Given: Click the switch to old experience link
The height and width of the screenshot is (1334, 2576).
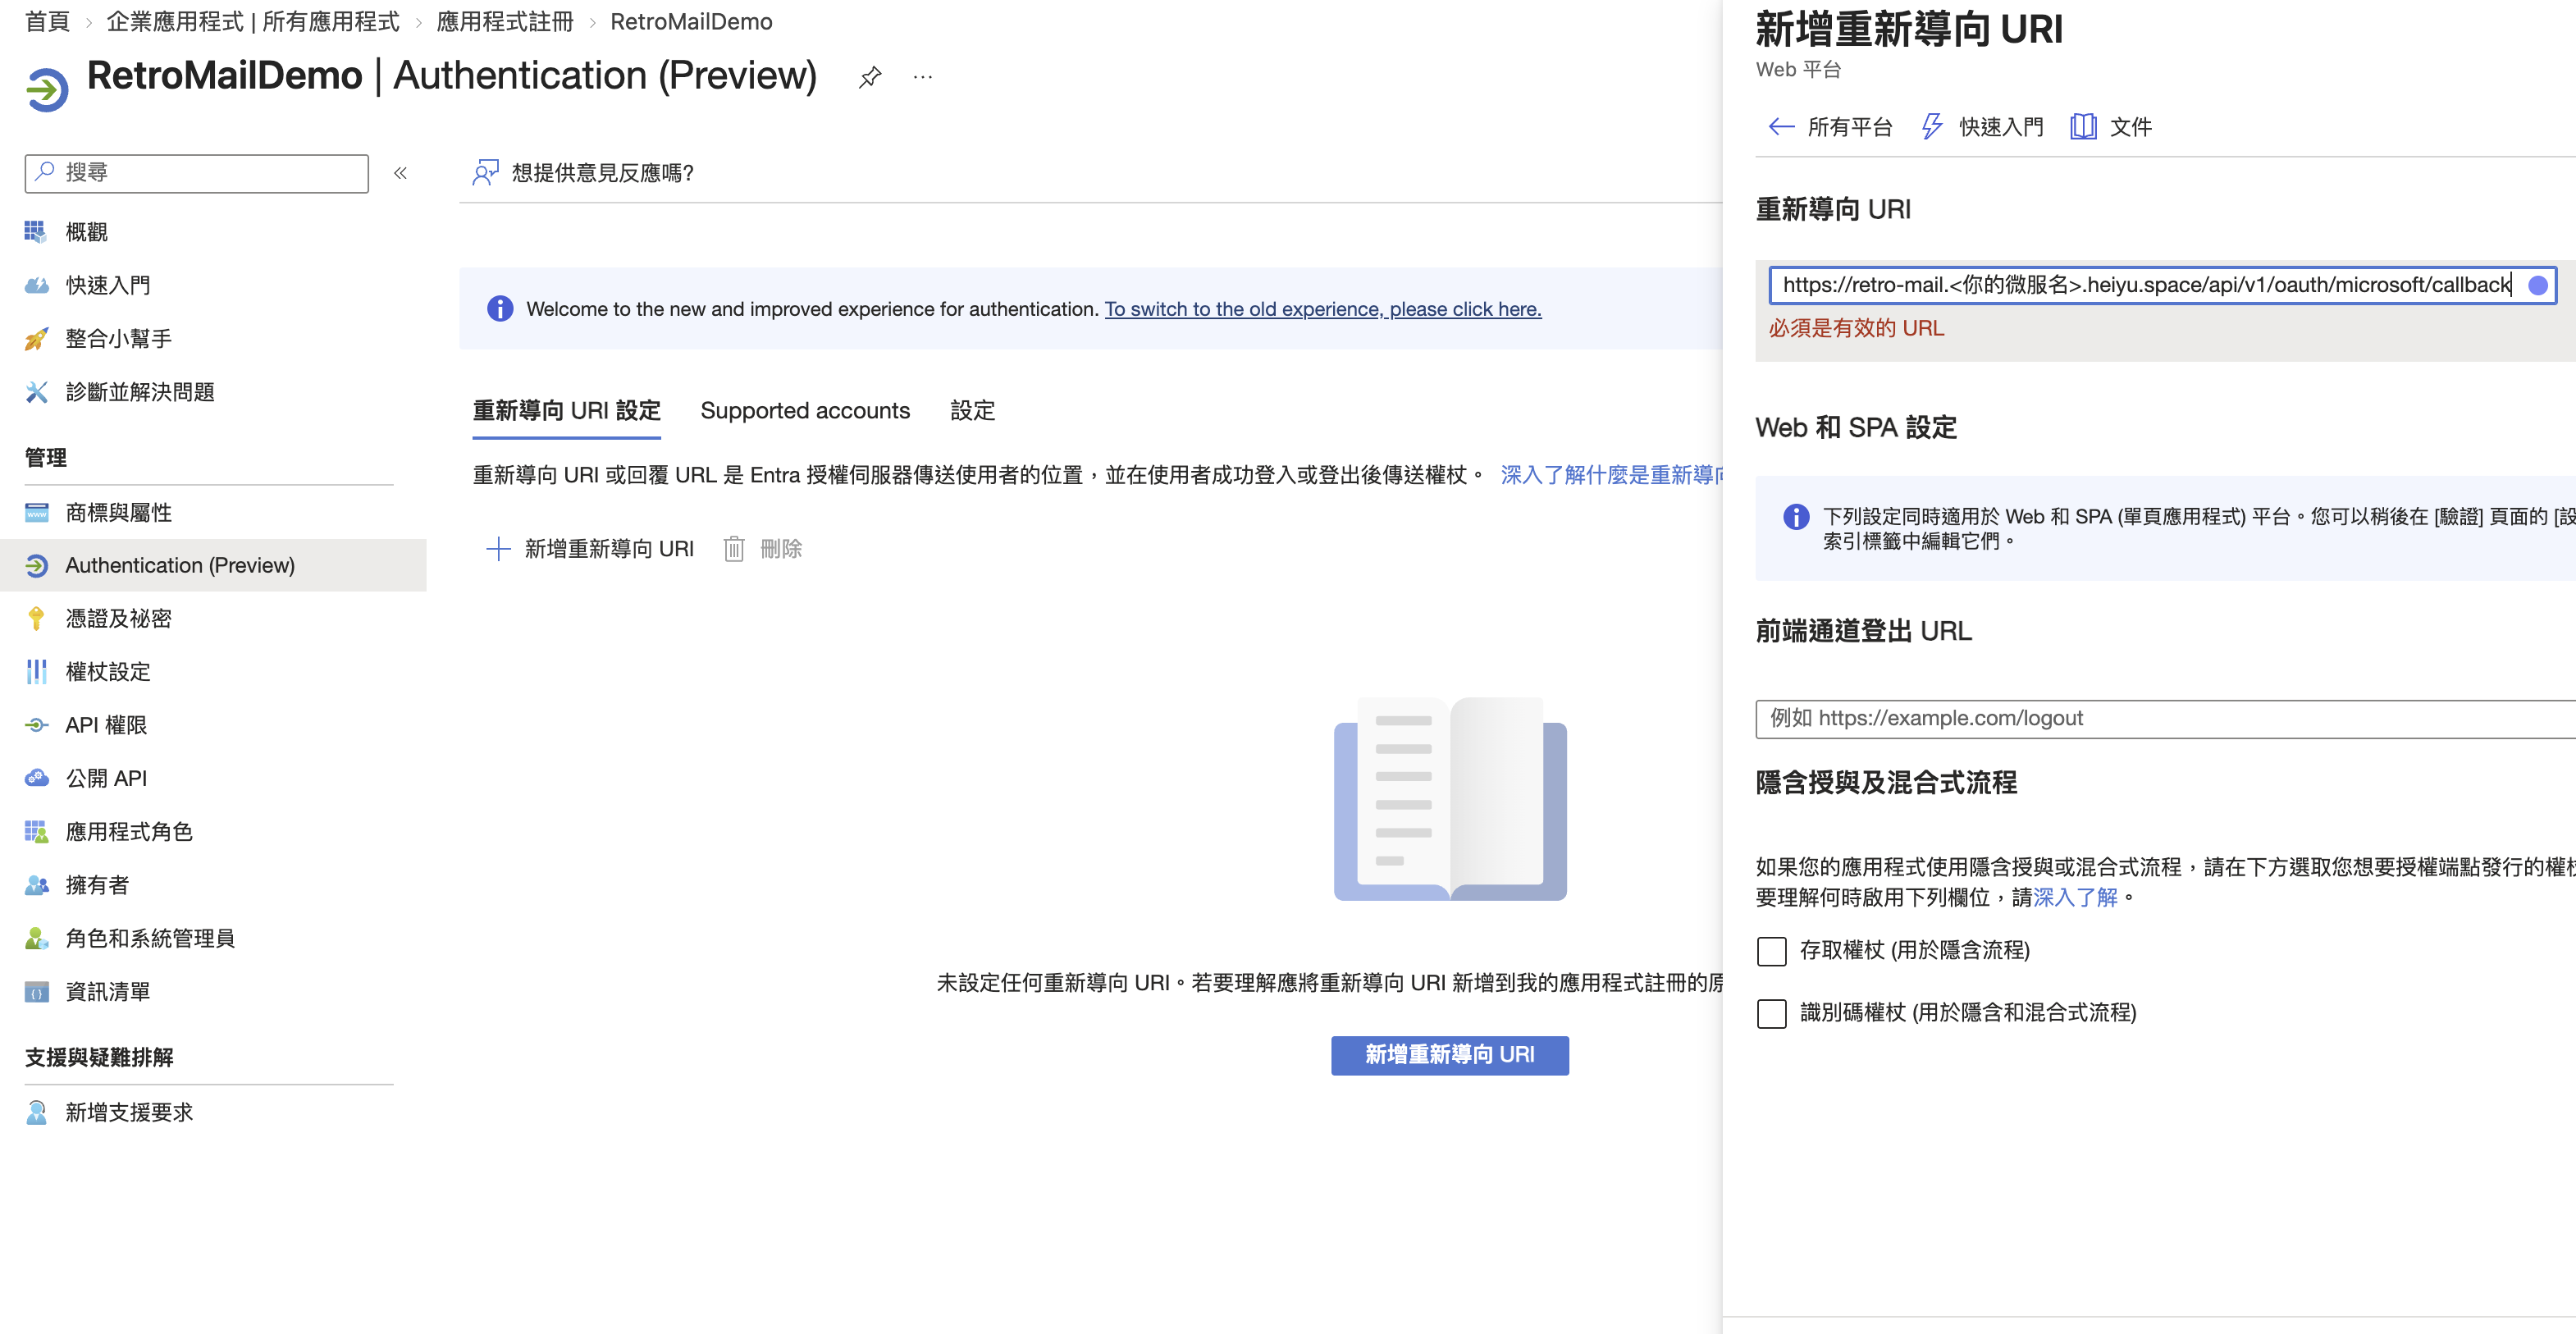Looking at the screenshot, I should (1323, 309).
